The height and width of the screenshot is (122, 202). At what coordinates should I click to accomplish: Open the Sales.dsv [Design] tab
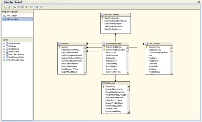pos(13,2)
